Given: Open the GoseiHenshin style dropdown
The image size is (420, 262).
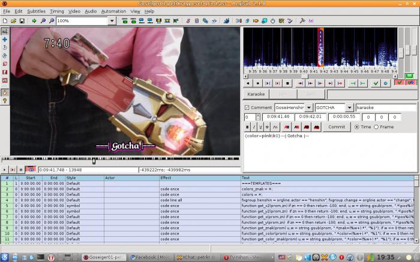Looking at the screenshot, I should (x=309, y=107).
